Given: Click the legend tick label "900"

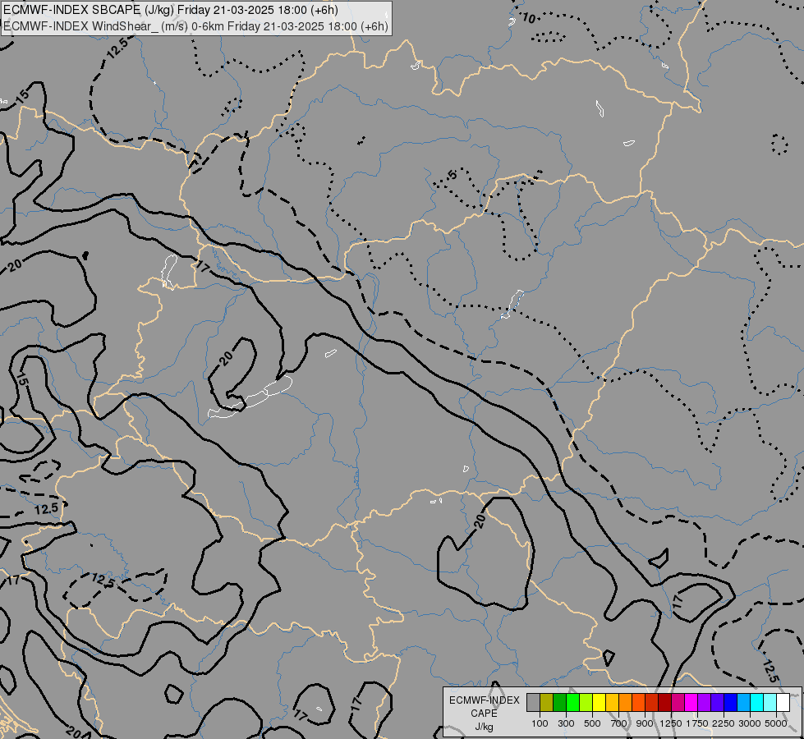Looking at the screenshot, I should [x=645, y=723].
